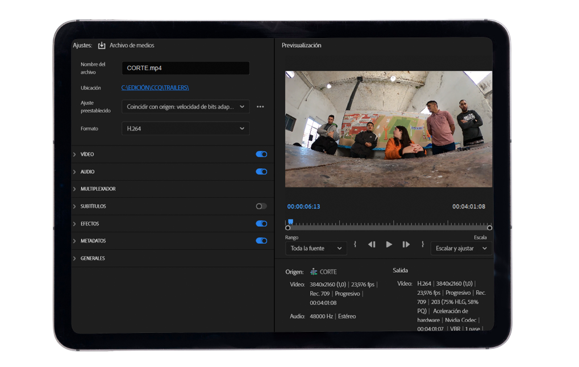This screenshot has height=367, width=579.
Task: Turn off the AUDIO export toggle
Action: (x=261, y=172)
